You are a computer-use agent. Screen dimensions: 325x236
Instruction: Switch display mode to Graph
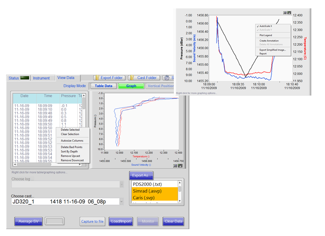(x=131, y=86)
